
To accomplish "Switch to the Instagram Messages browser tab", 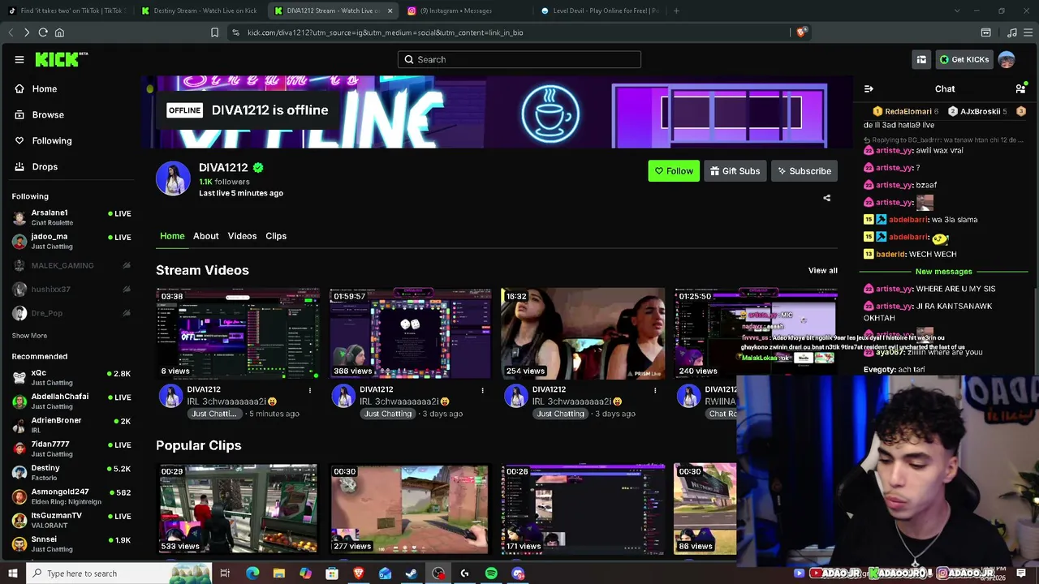I will (466, 11).
